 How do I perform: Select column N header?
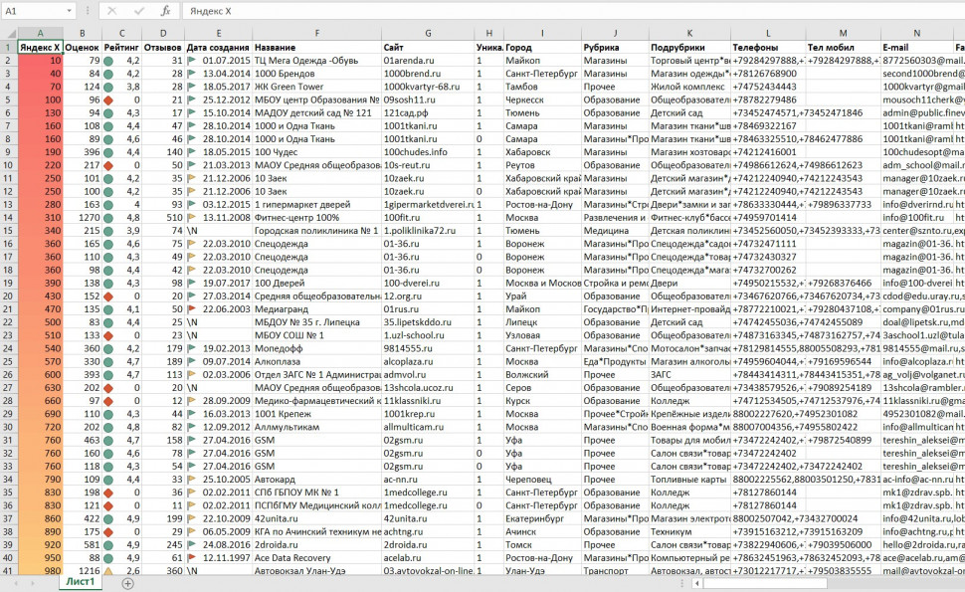pyautogui.click(x=916, y=33)
